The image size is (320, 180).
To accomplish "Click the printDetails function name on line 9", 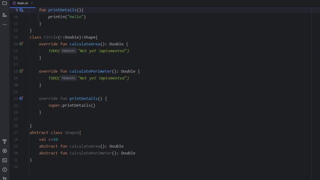I will [x=62, y=10].
